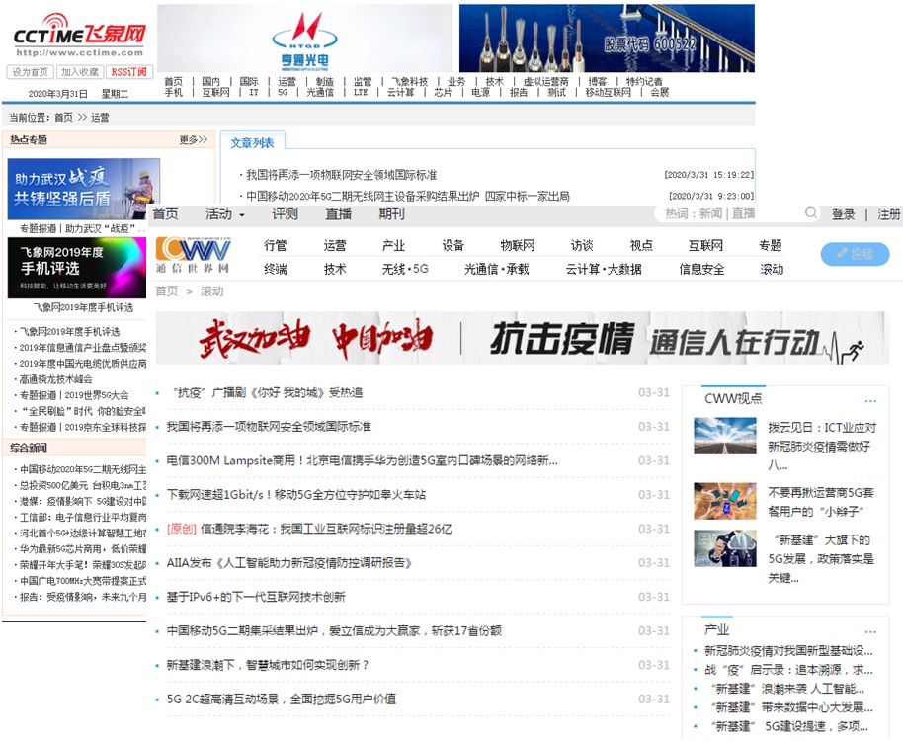
Task: Open 光通信 in CCTIME navigation
Action: click(x=320, y=92)
